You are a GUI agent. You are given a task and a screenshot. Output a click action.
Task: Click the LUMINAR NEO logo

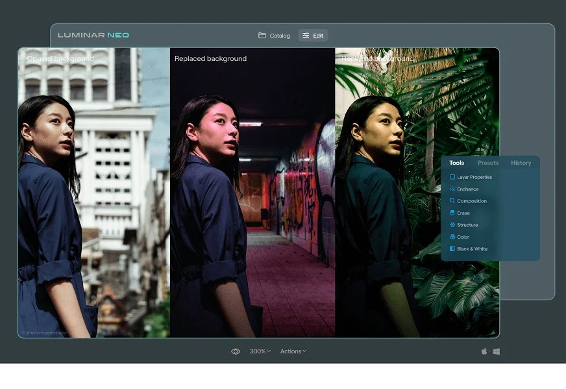(93, 35)
